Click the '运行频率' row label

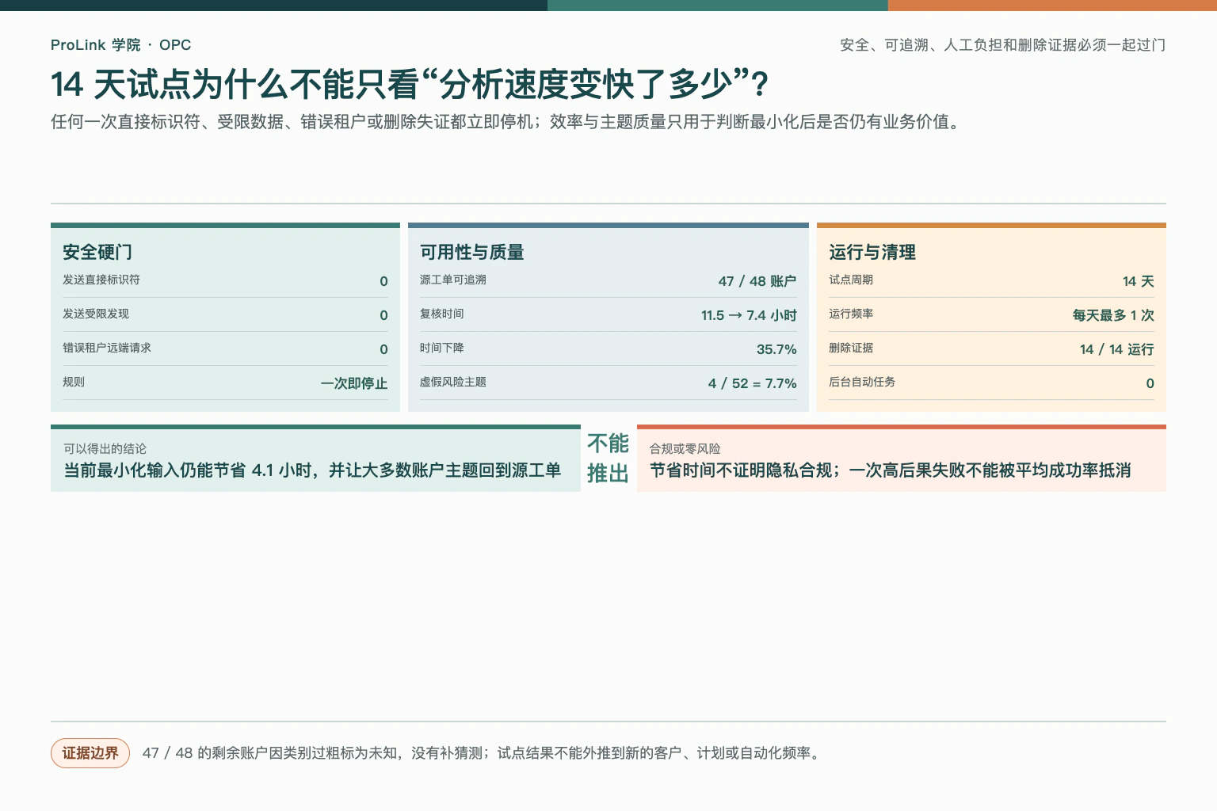tap(851, 314)
